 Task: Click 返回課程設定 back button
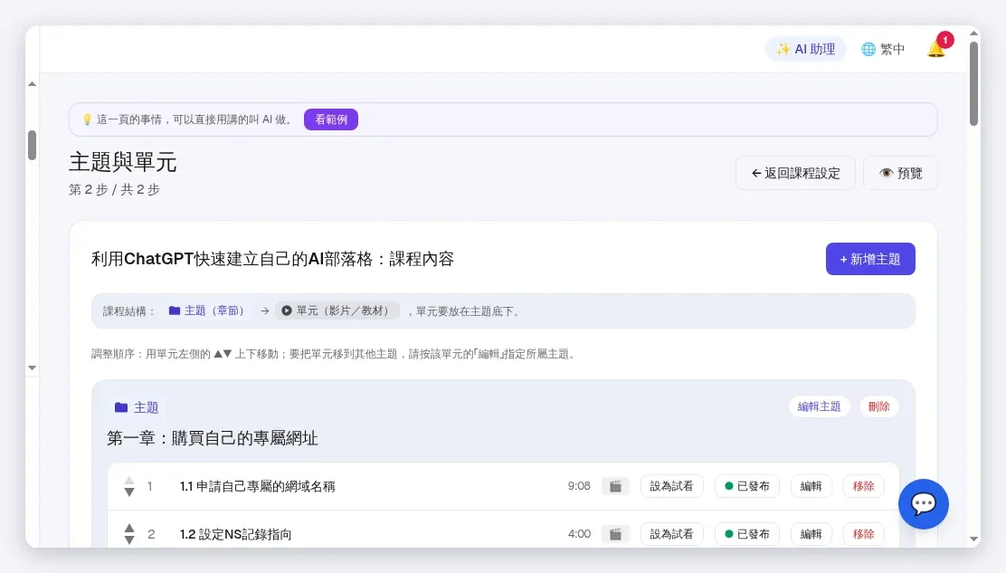click(795, 173)
